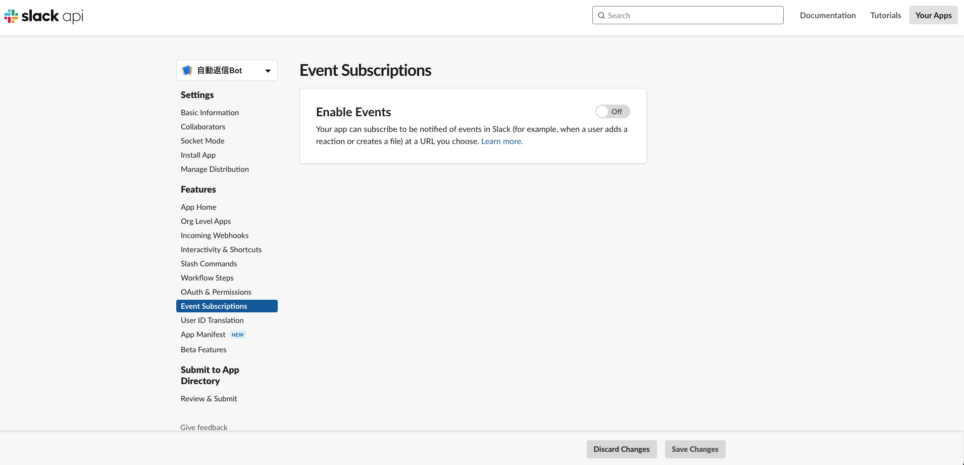
Task: Open the Documentation menu
Action: click(827, 15)
